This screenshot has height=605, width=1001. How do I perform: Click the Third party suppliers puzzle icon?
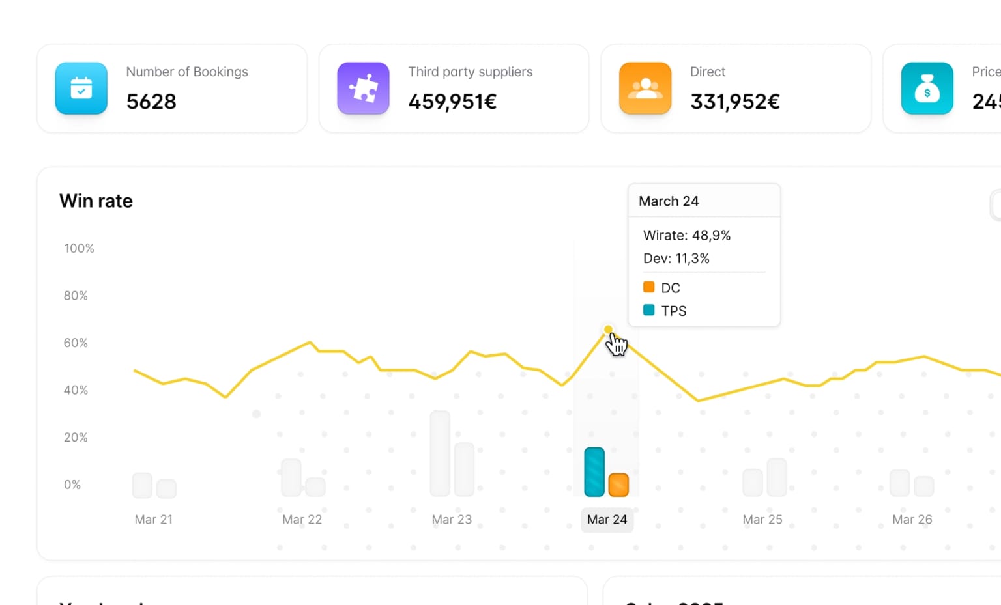[363, 88]
